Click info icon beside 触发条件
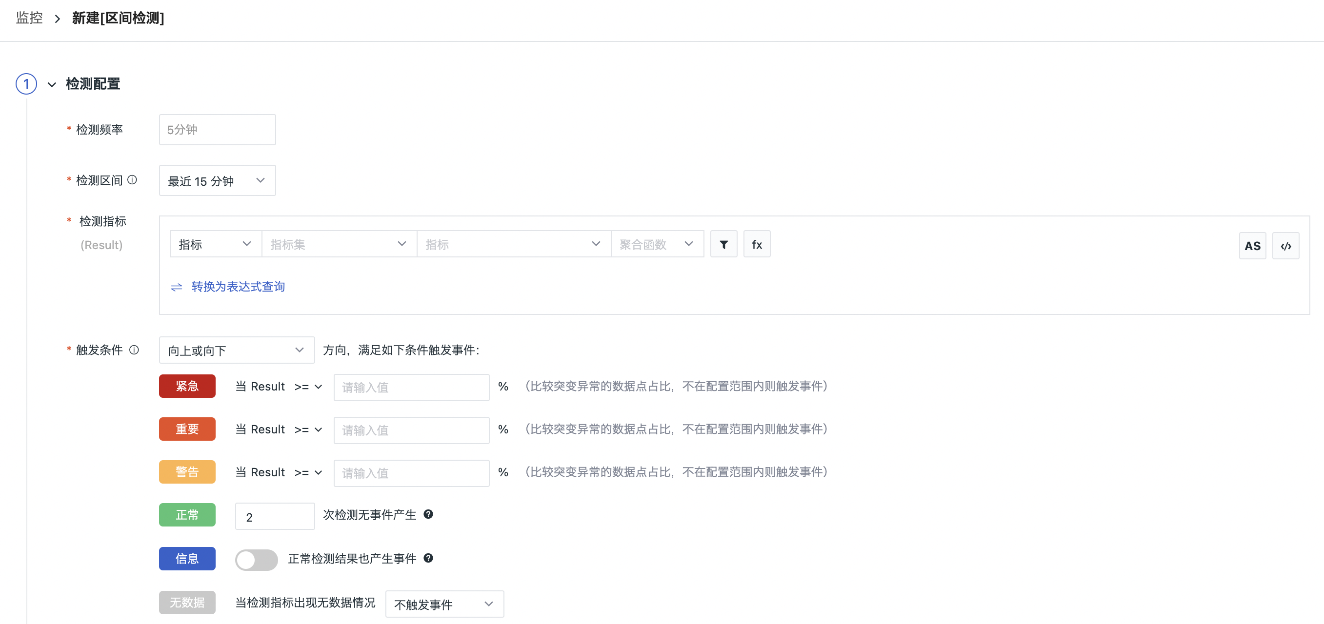Image resolution: width=1324 pixels, height=624 pixels. [x=134, y=350]
